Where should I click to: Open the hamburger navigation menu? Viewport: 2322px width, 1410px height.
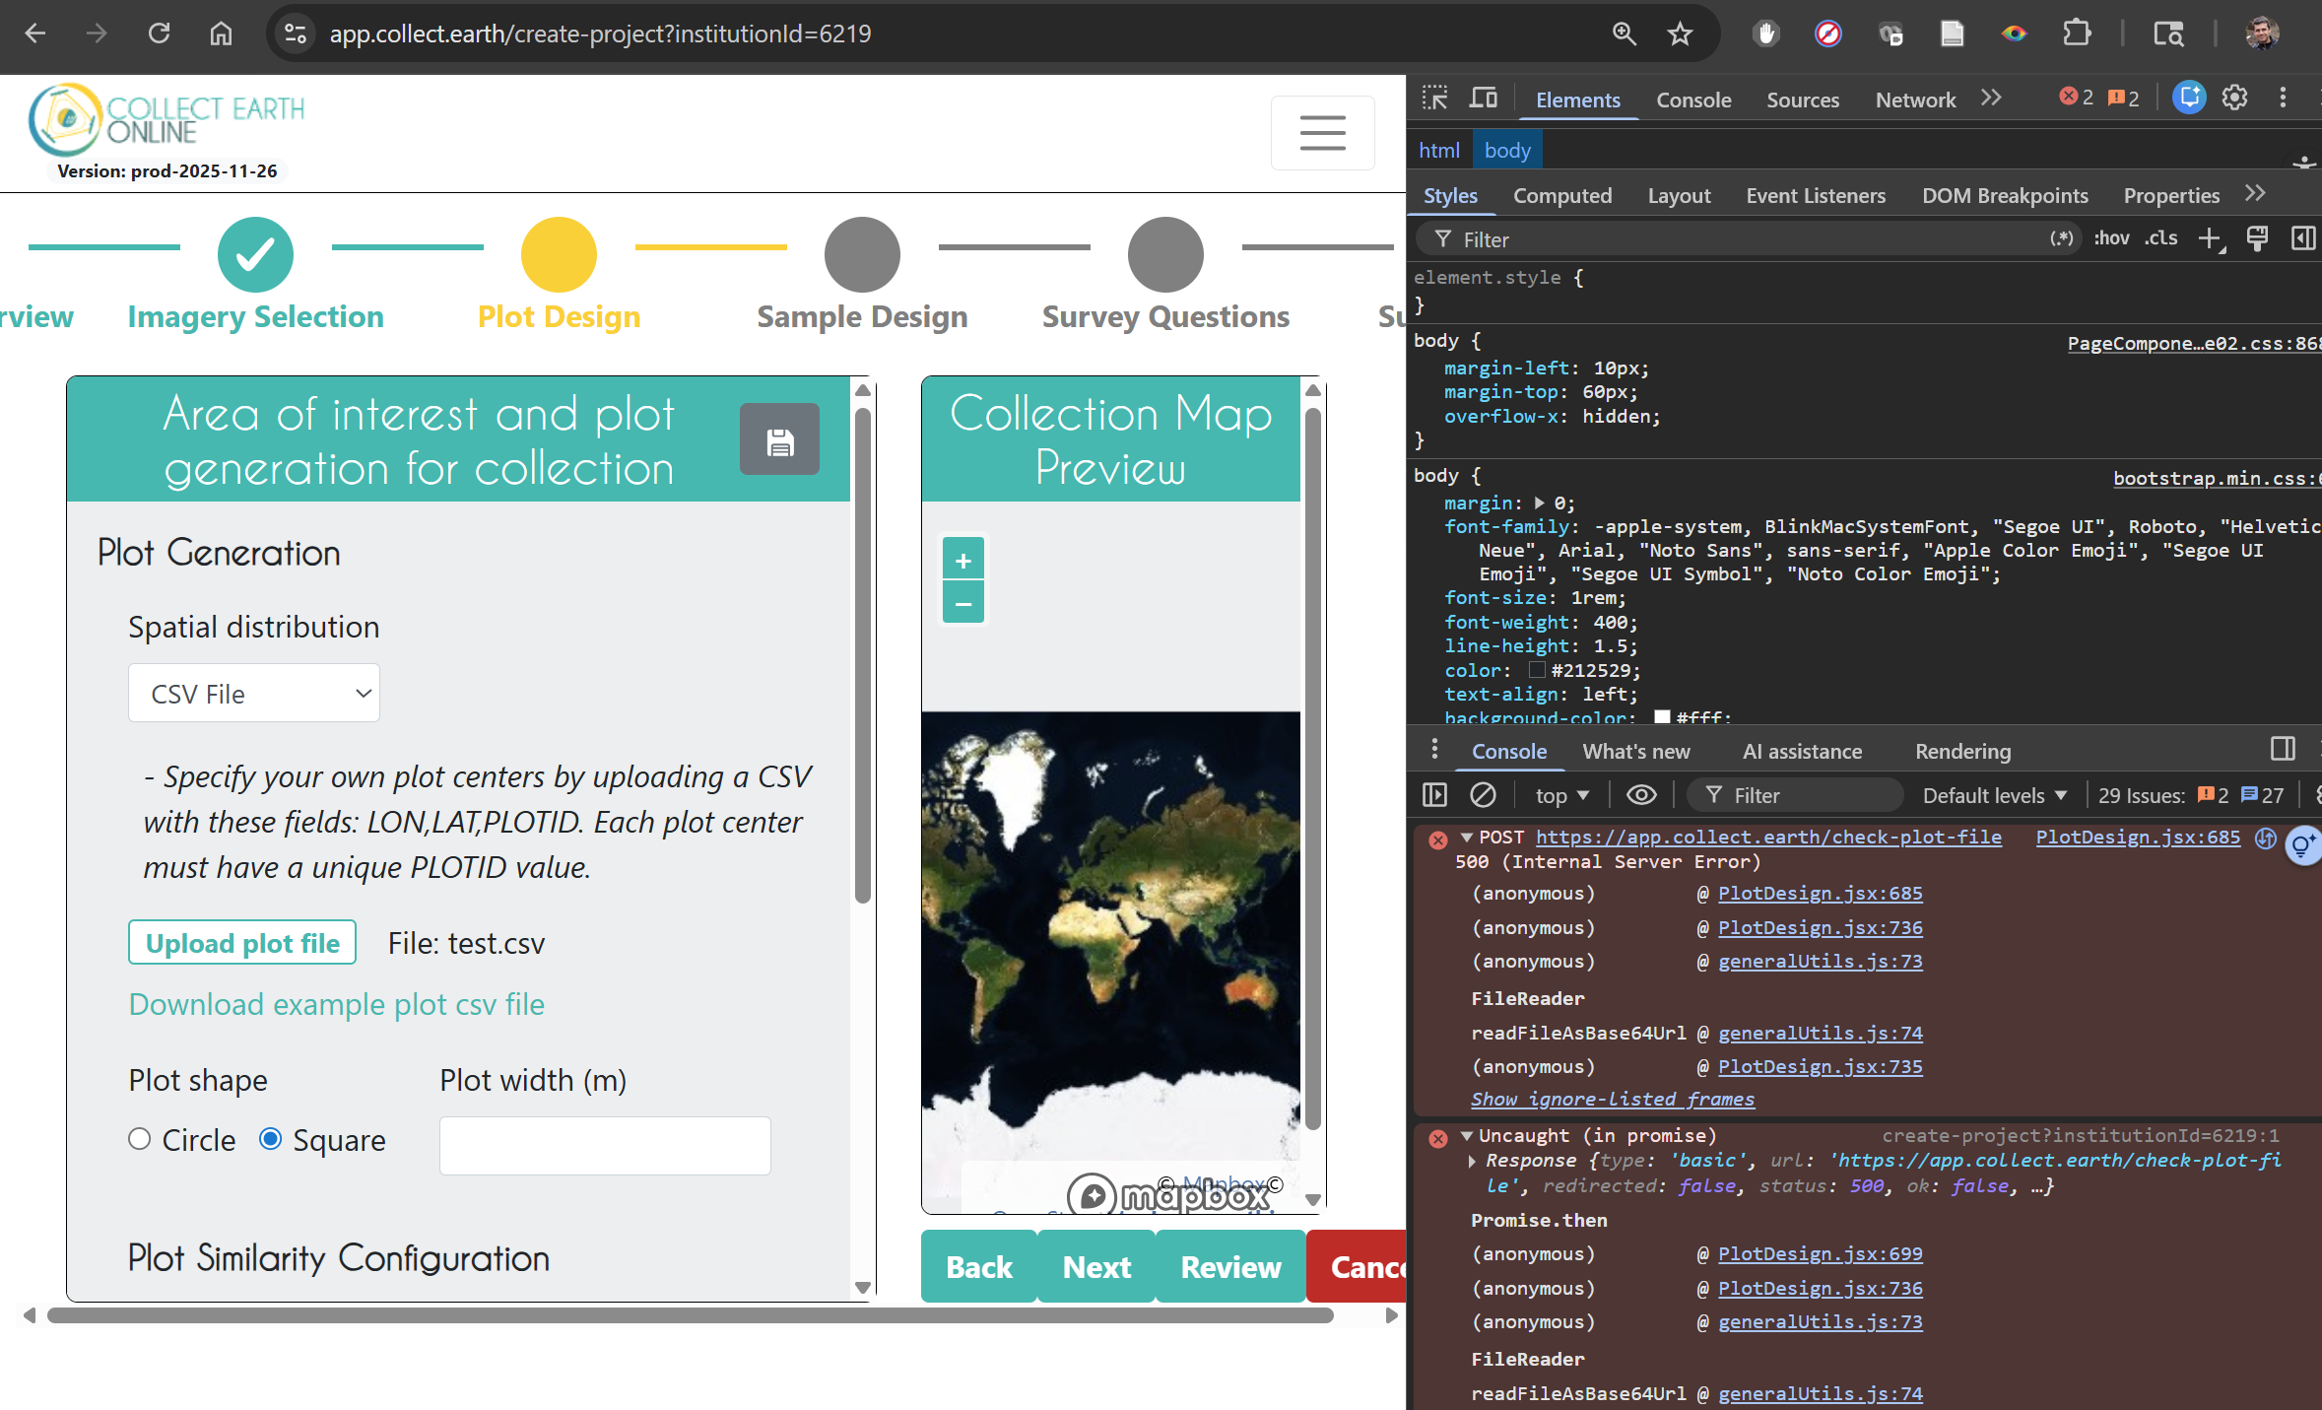[1322, 132]
